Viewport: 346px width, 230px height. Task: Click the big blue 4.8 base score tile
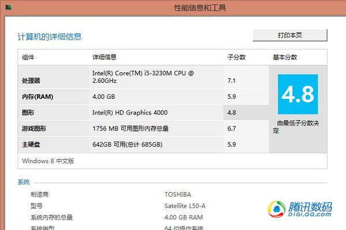click(298, 94)
